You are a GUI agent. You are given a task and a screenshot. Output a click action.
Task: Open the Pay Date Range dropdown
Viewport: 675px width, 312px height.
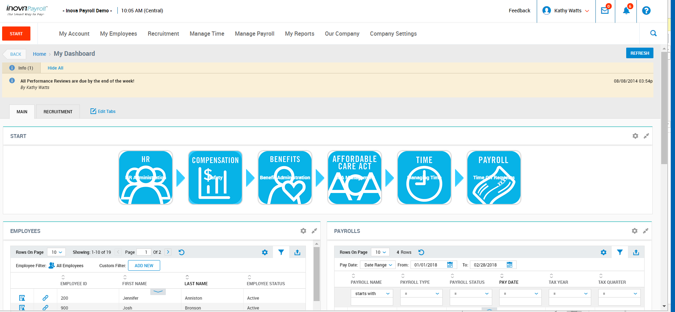378,265
